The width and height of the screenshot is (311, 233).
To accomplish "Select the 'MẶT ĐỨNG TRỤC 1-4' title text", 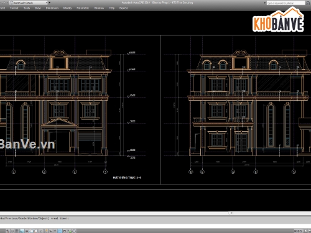I will click(x=127, y=178).
